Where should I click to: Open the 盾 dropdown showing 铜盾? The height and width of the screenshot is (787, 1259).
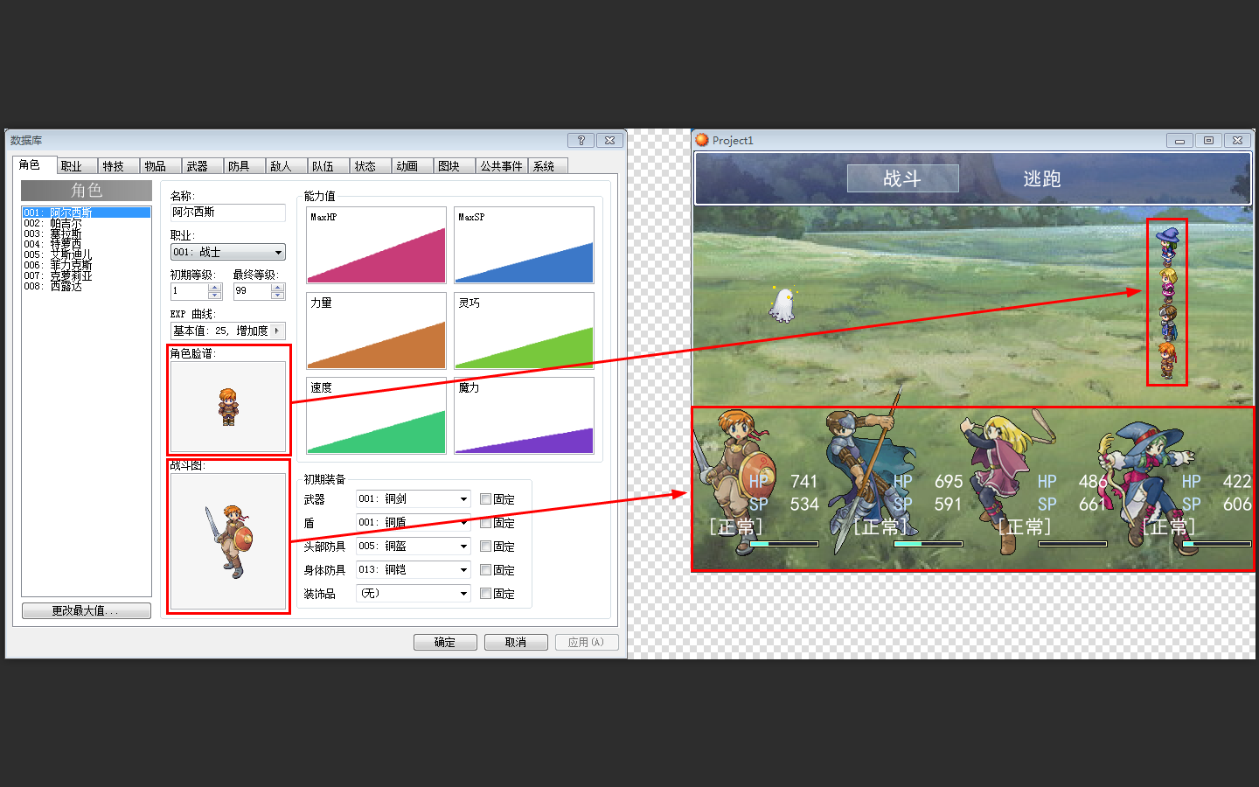[x=414, y=522]
